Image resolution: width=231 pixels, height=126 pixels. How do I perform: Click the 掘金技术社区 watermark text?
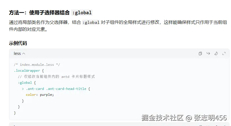click(x=162, y=118)
